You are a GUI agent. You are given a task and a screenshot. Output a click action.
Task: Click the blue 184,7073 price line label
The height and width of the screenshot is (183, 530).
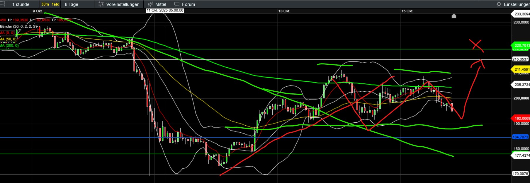tap(520, 137)
